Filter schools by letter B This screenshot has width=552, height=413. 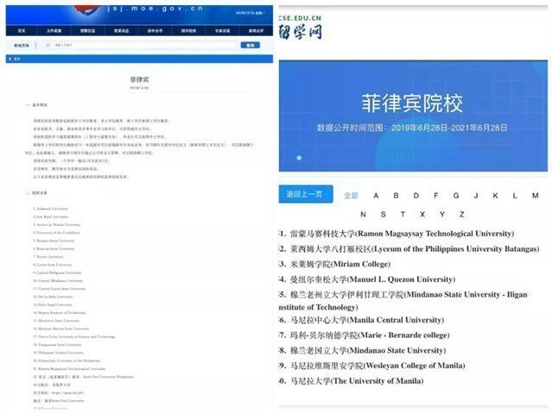pyautogui.click(x=396, y=196)
